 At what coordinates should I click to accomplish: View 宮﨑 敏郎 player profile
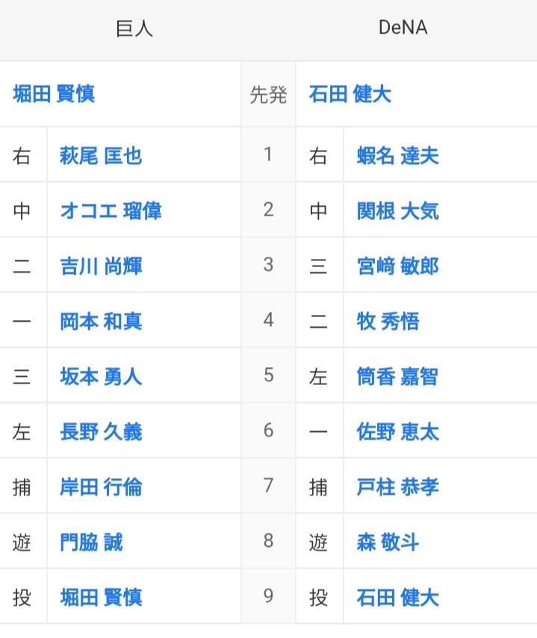point(398,266)
